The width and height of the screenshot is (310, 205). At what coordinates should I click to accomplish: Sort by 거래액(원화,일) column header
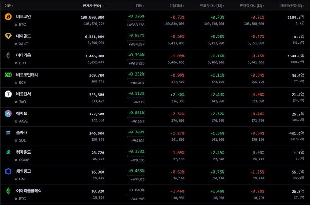[292, 6]
